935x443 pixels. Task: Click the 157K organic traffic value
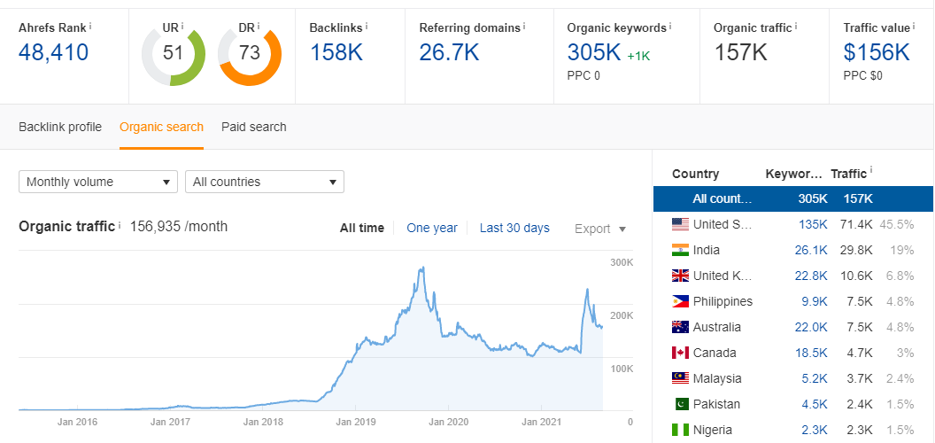click(740, 52)
